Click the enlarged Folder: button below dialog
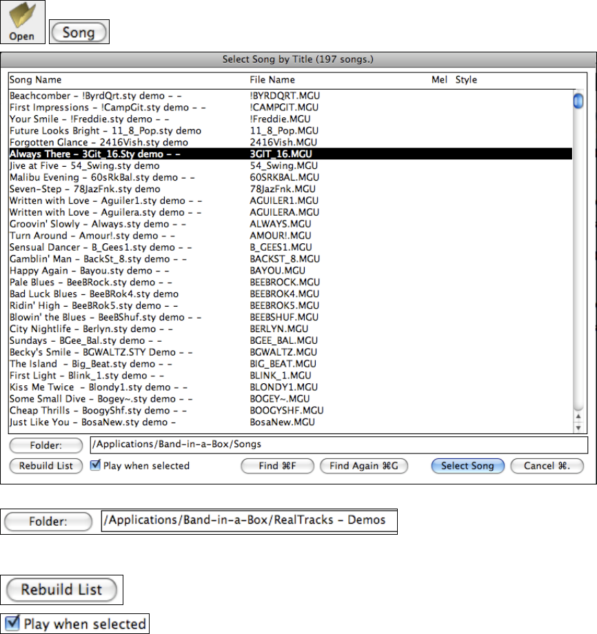Screen dimensions: 597x634 tap(48, 522)
